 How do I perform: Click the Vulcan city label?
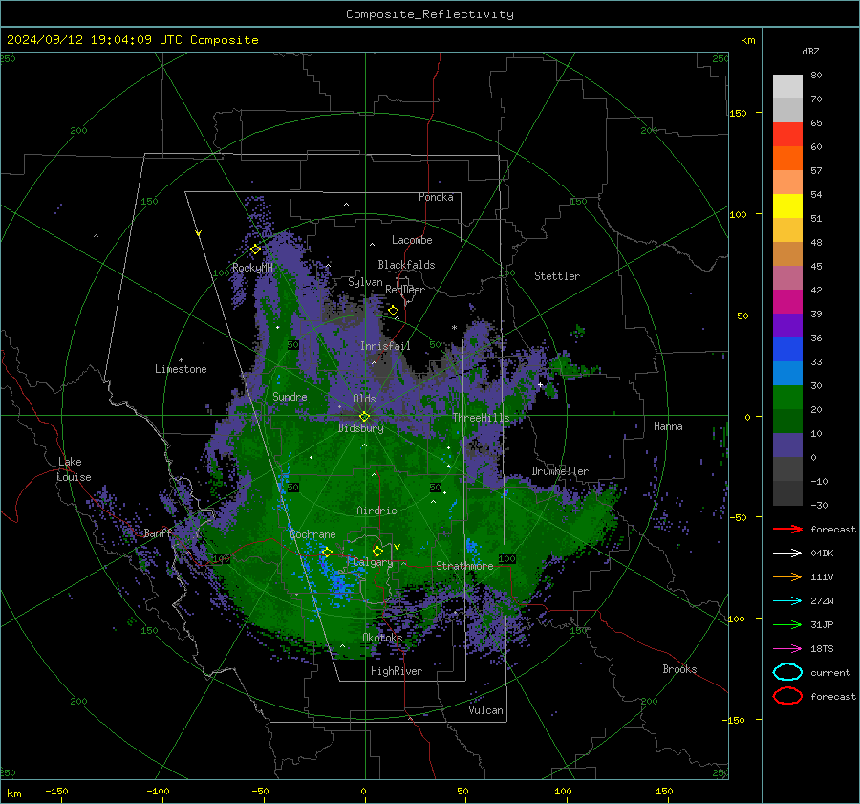click(486, 710)
